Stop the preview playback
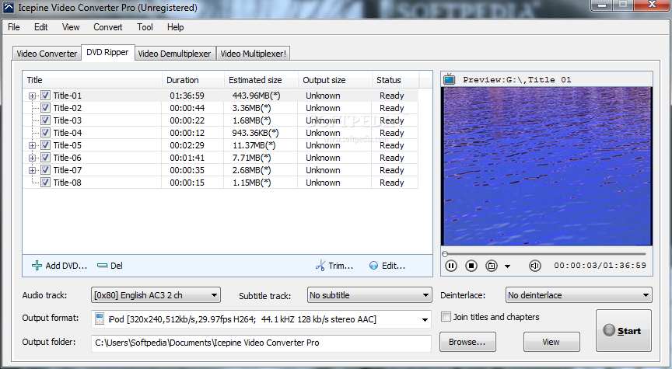The image size is (672, 369). [471, 266]
